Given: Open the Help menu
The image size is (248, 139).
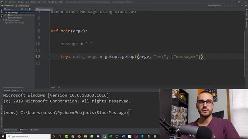Looking at the screenshot, I should 61,2.
